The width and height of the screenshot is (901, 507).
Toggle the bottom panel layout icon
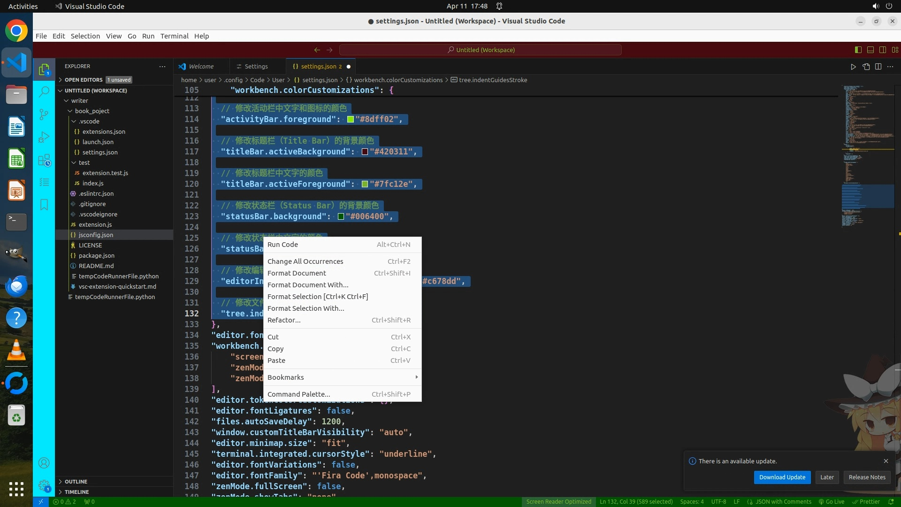[x=870, y=50]
